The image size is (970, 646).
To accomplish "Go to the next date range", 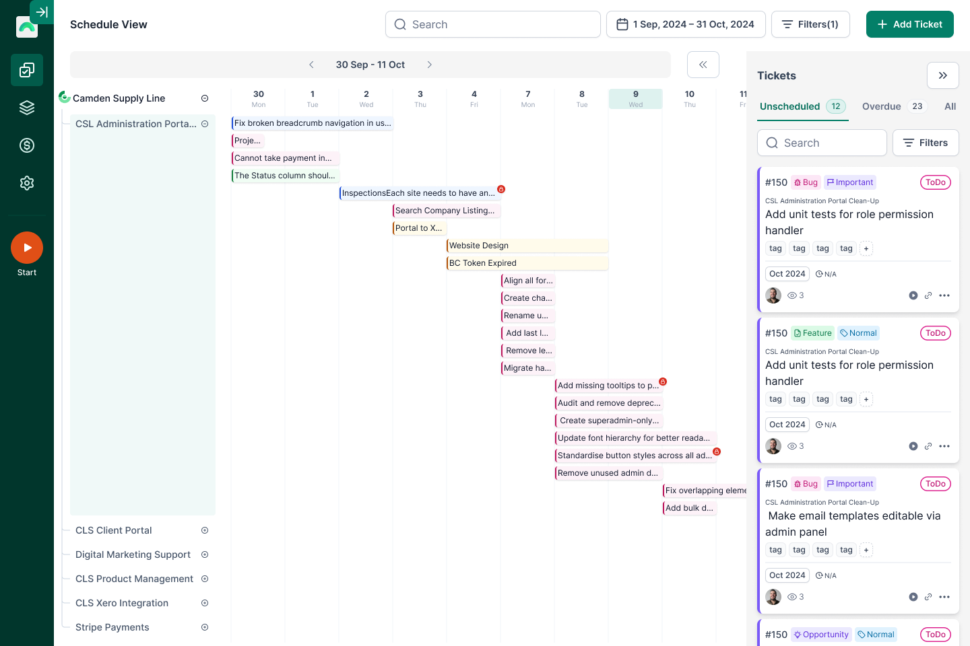I will [x=430, y=65].
